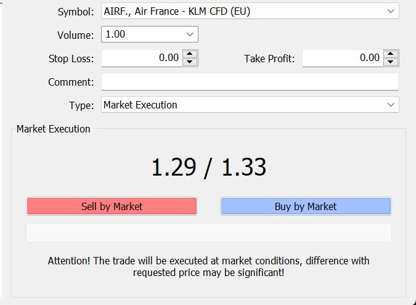This screenshot has height=305, width=416.
Task: Click the Sell by Market button
Action: [112, 206]
